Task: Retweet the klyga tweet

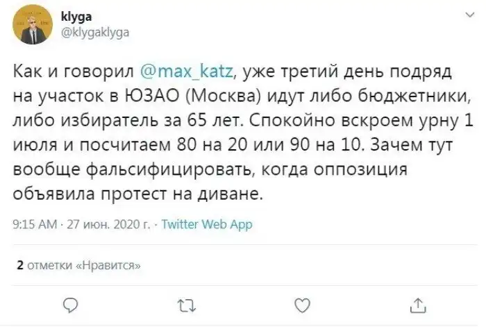Action: [185, 304]
